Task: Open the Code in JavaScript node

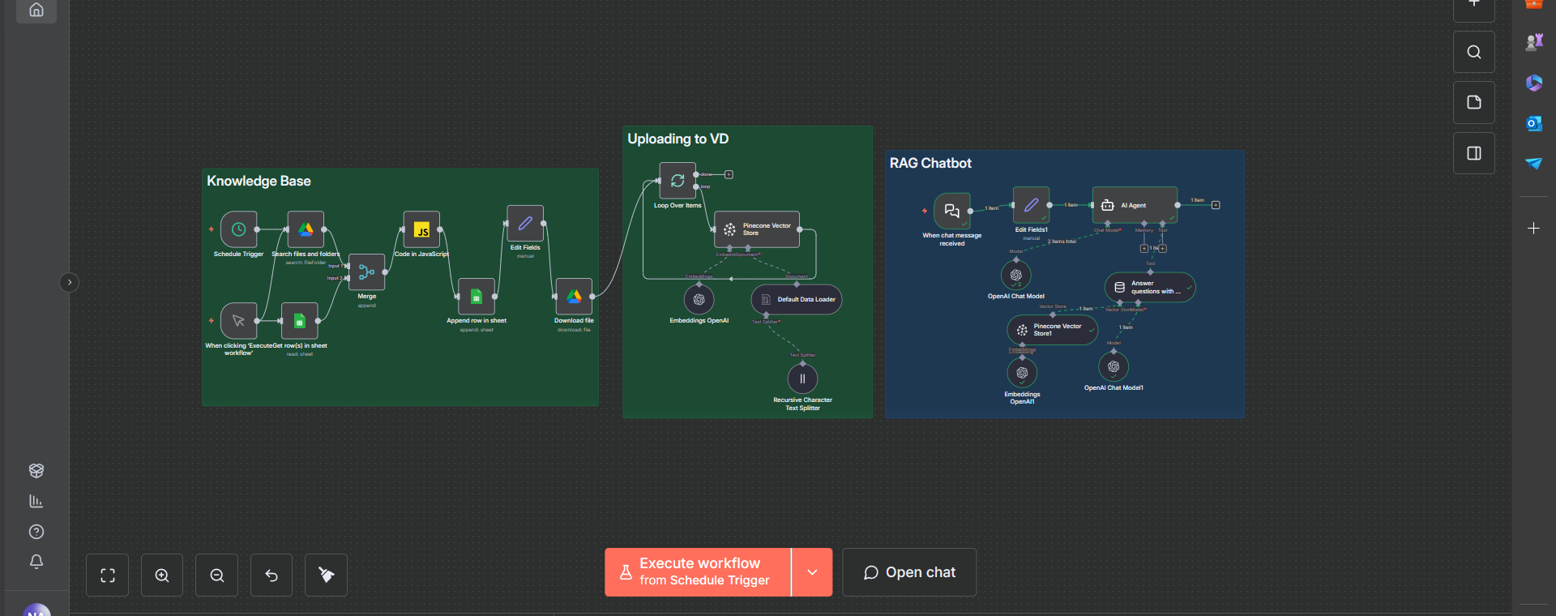Action: [x=421, y=229]
